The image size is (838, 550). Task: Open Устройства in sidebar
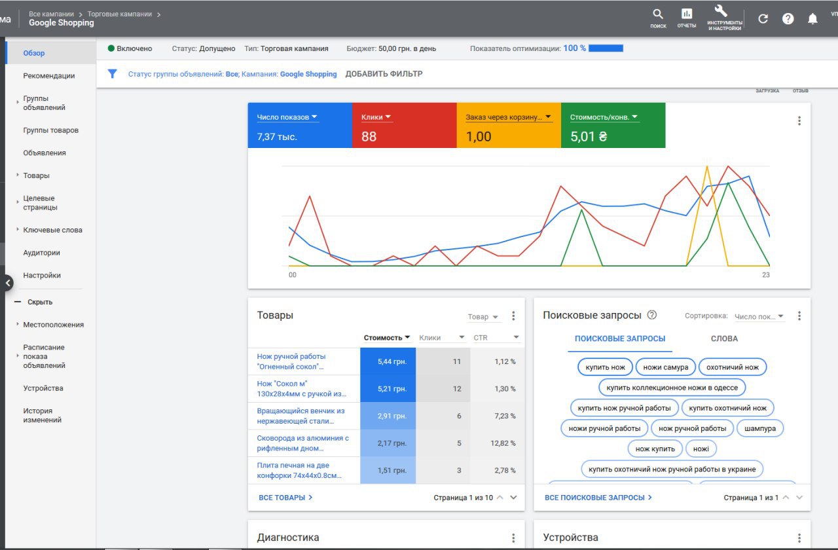tap(43, 388)
